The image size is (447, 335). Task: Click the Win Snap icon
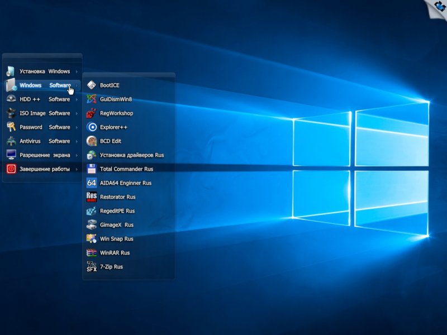click(x=92, y=238)
